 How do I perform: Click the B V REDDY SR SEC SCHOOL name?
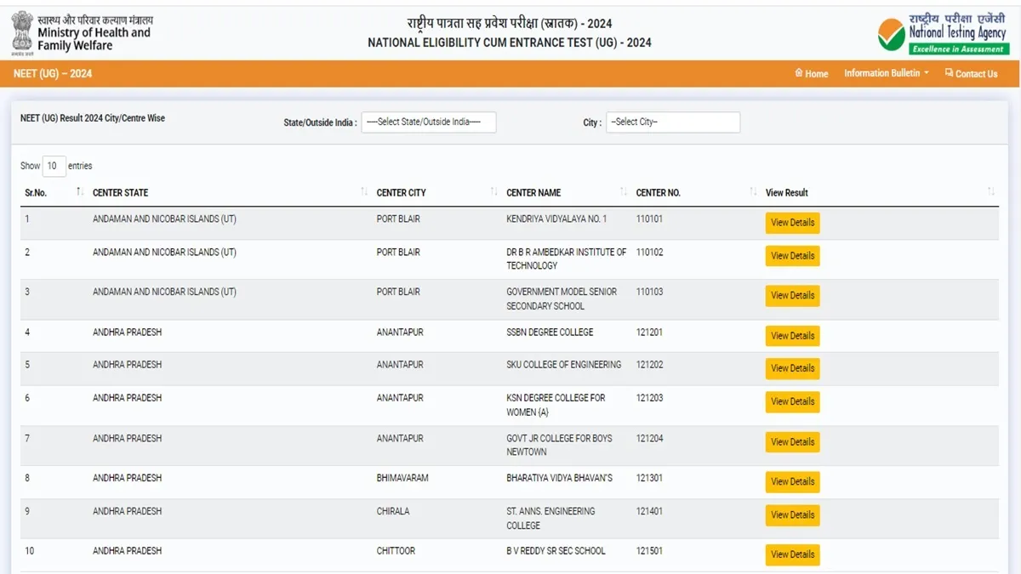pyautogui.click(x=556, y=551)
